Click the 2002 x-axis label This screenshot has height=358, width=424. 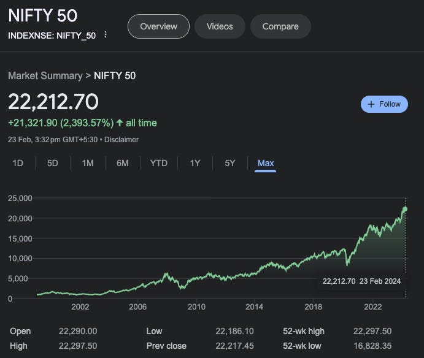point(80,307)
